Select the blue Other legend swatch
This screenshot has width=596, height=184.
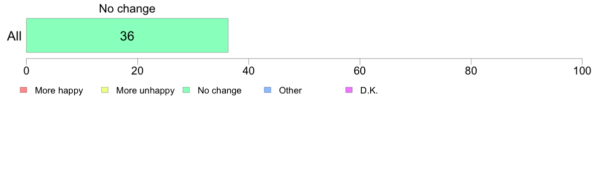coord(267,90)
